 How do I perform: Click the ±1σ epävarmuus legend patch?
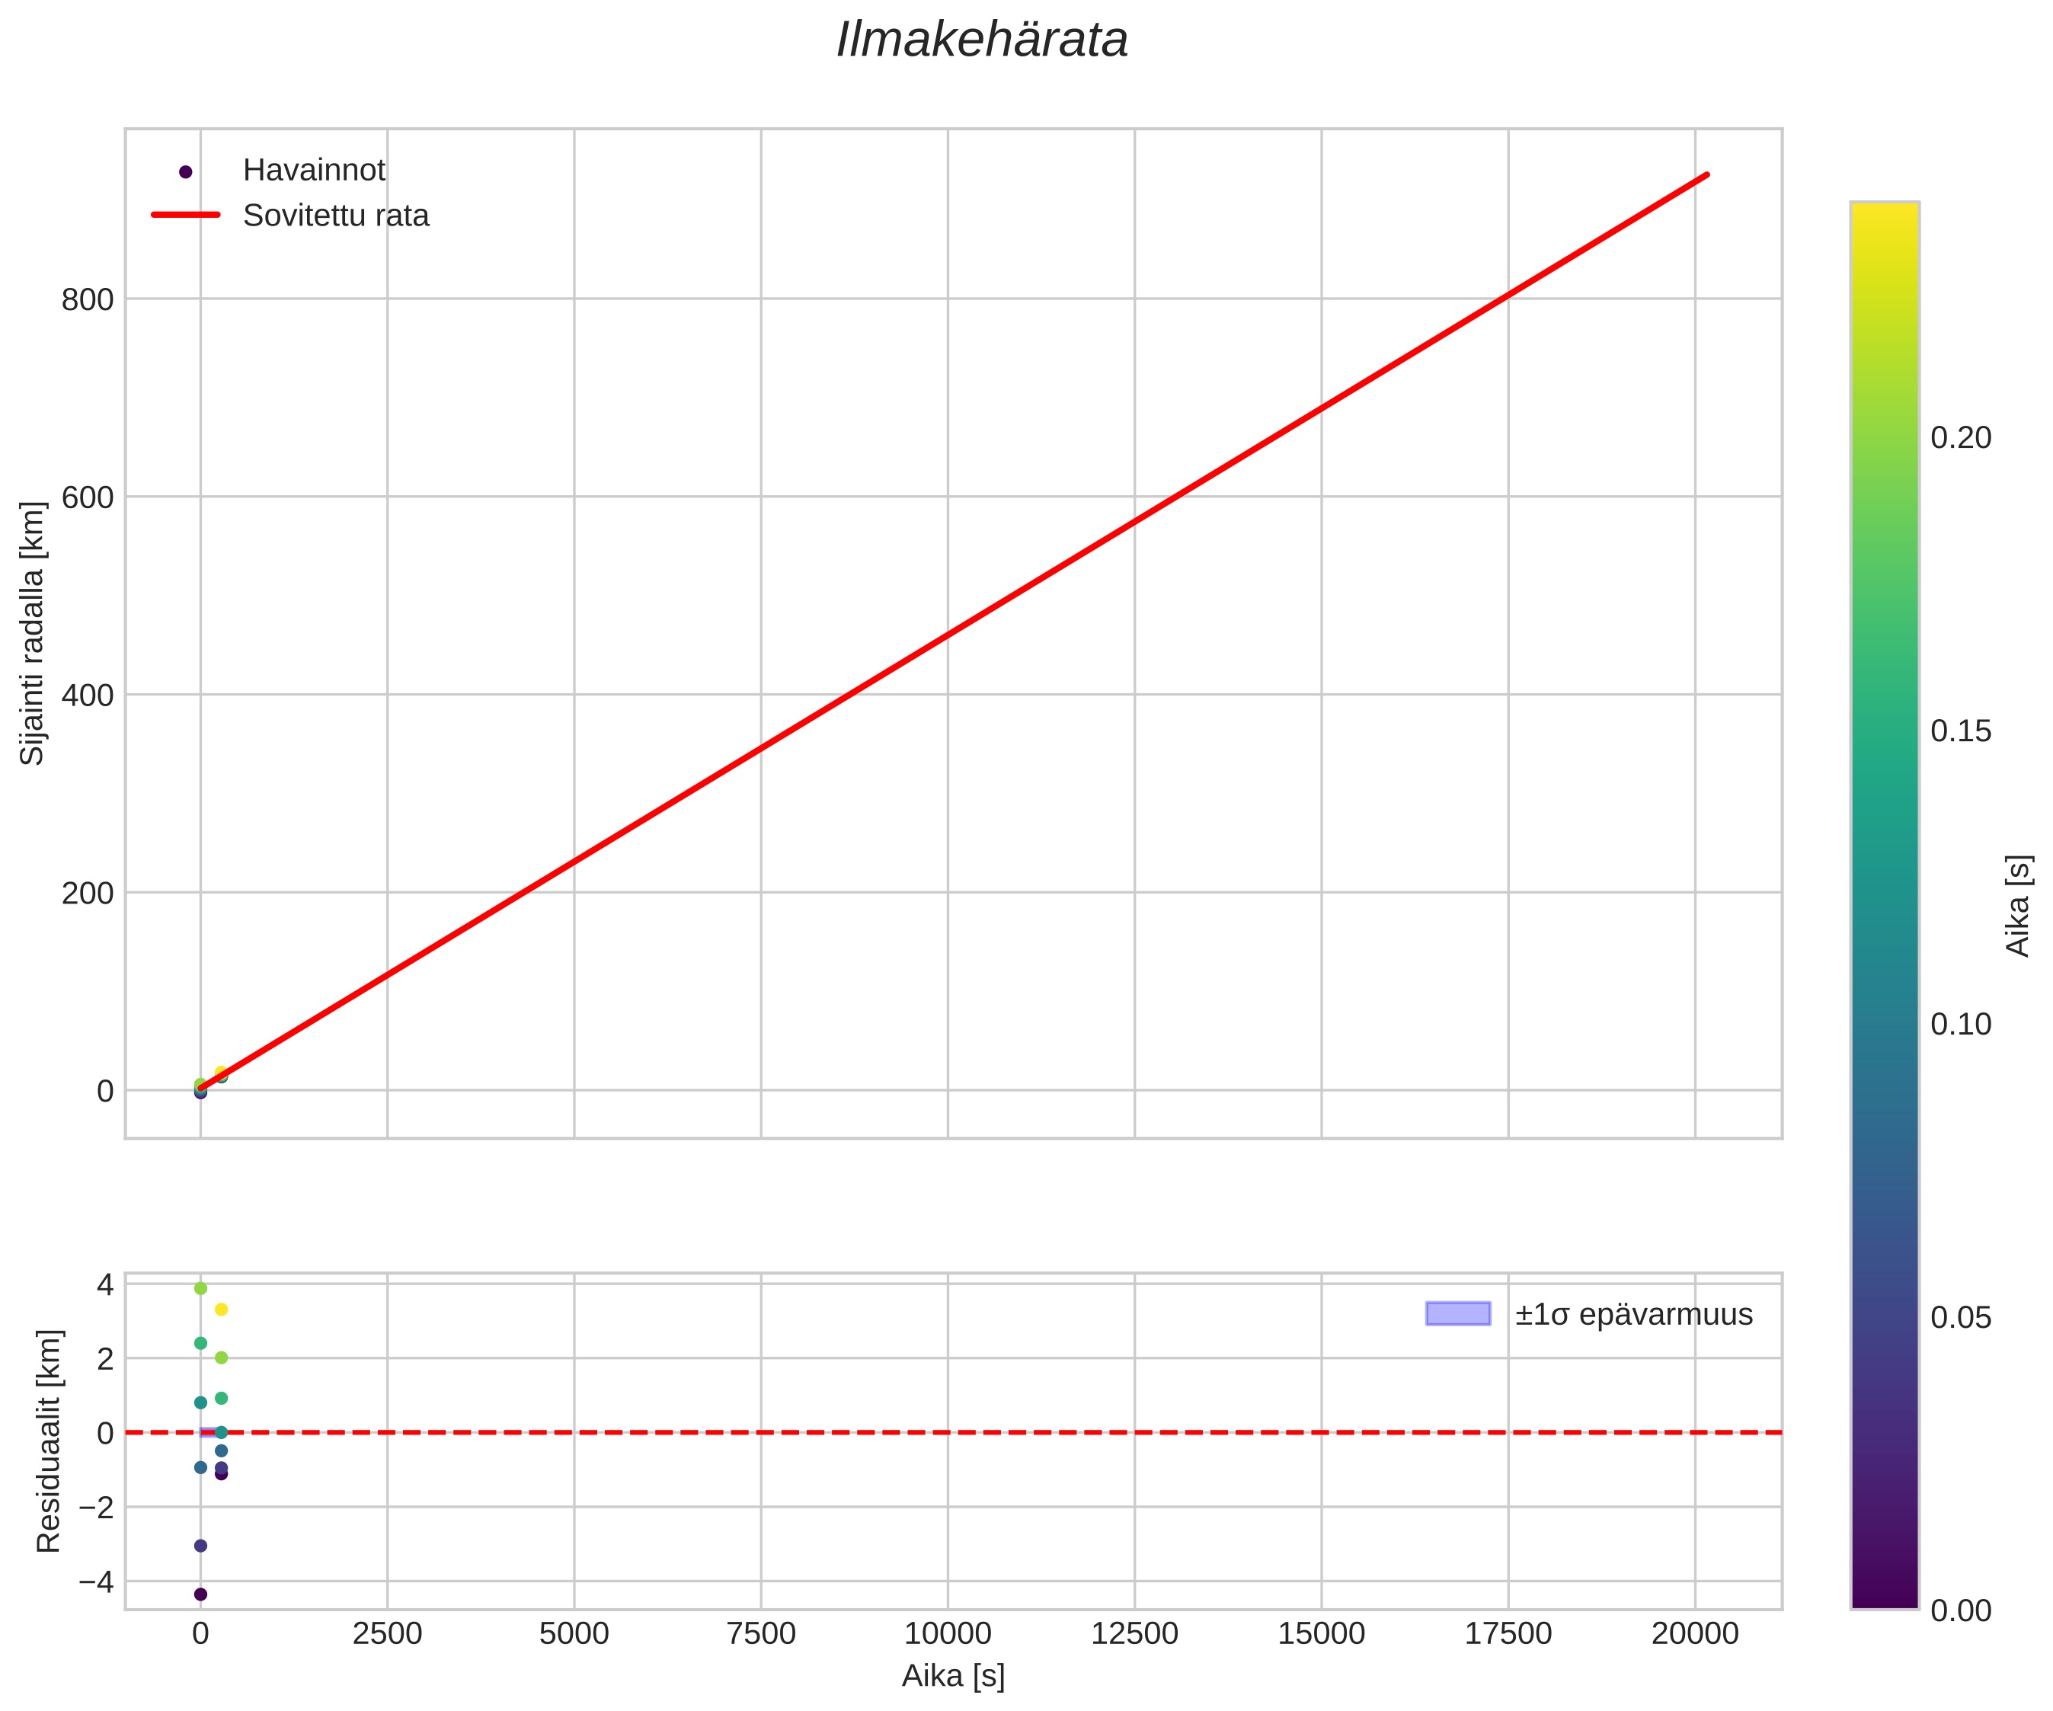tap(1457, 1314)
